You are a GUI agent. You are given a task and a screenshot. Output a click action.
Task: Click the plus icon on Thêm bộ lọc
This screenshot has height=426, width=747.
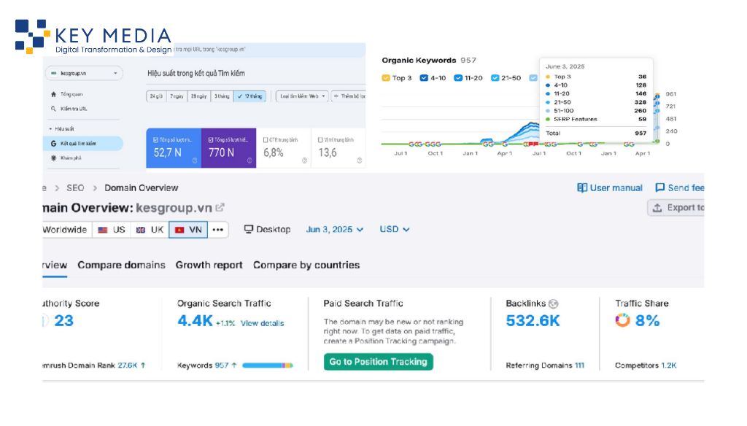click(336, 96)
